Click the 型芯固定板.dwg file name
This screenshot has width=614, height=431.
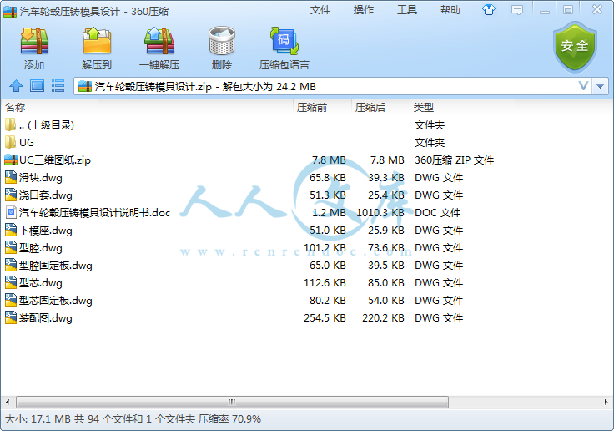click(x=56, y=301)
